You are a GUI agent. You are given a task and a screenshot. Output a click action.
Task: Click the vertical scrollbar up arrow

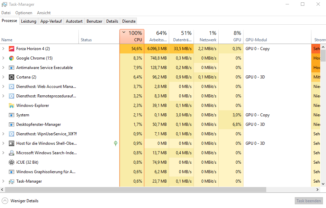[323, 47]
